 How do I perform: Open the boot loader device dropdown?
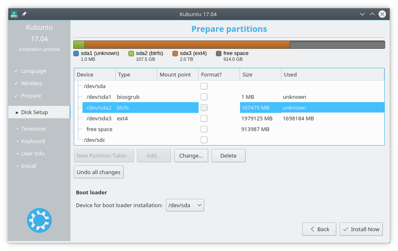click(185, 205)
